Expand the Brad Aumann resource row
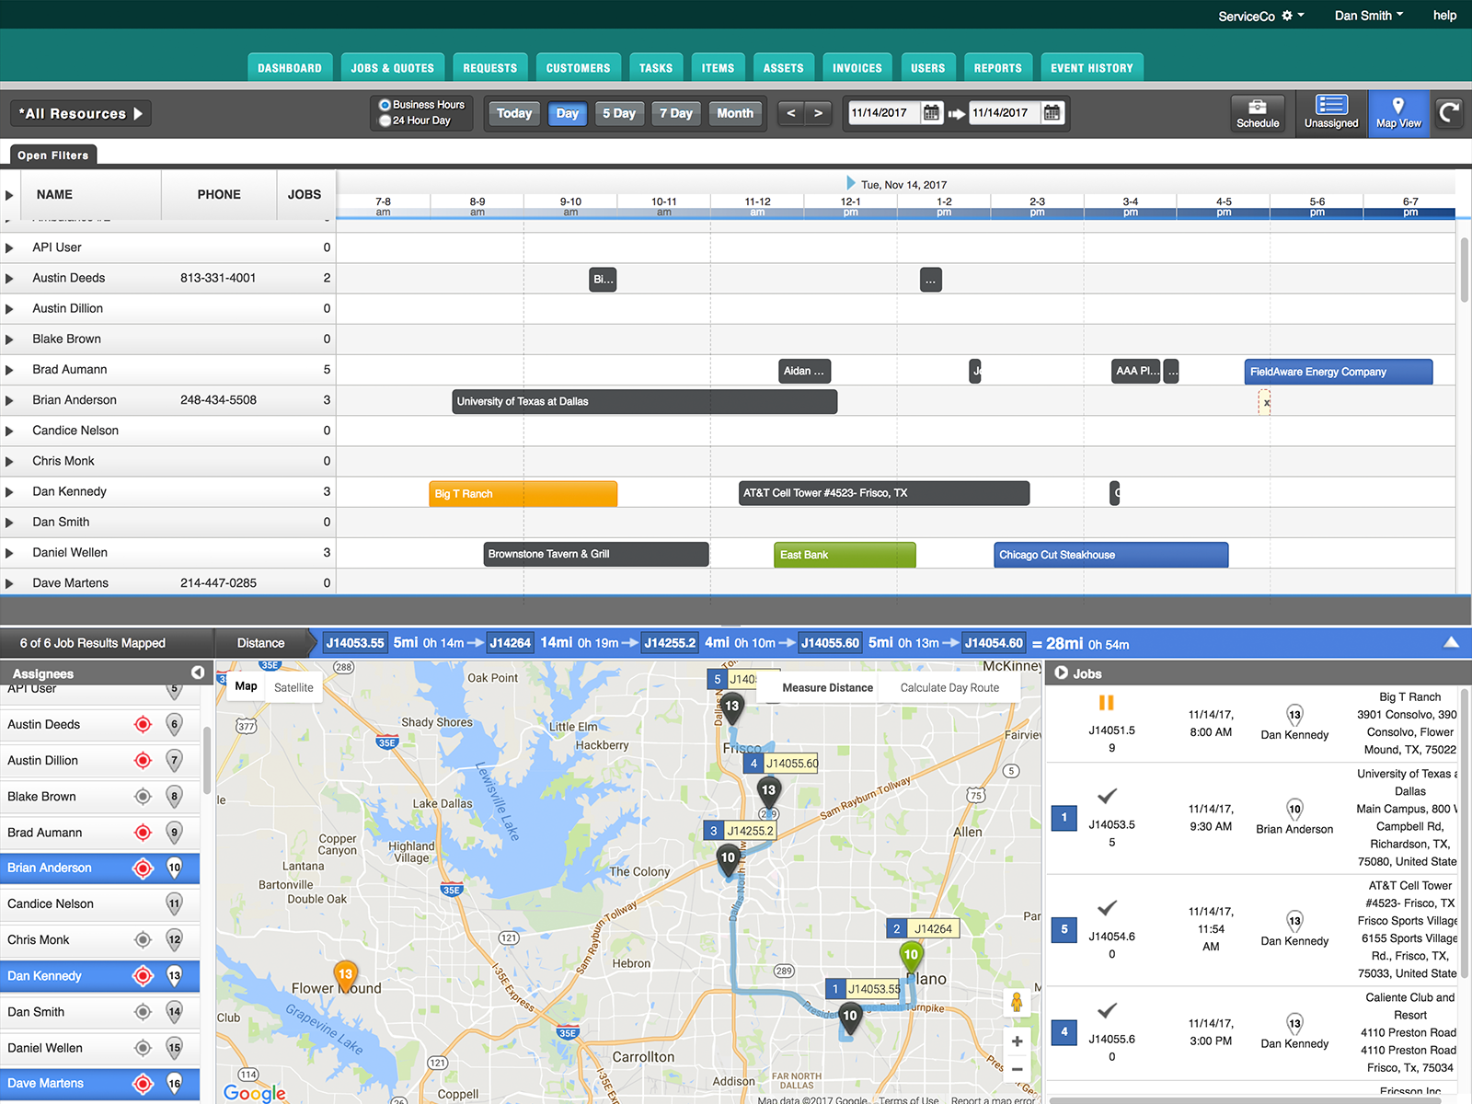Screen dimensions: 1472x1104 pyautogui.click(x=9, y=370)
